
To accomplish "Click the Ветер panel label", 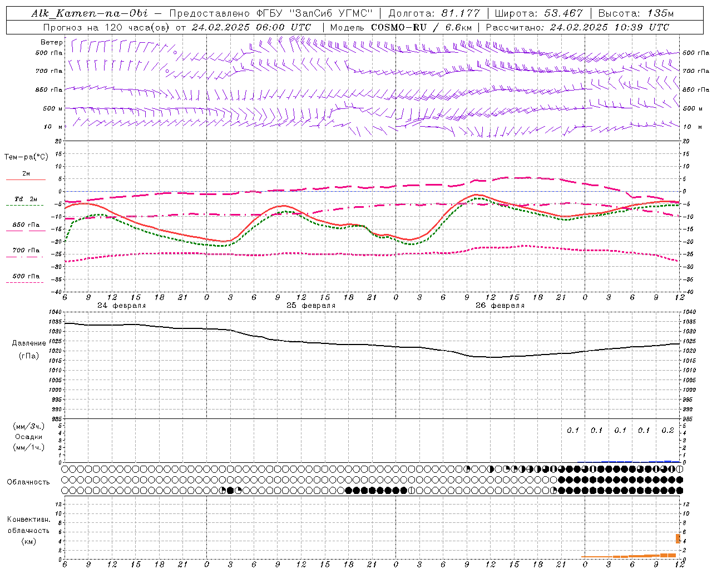I will click(x=52, y=42).
